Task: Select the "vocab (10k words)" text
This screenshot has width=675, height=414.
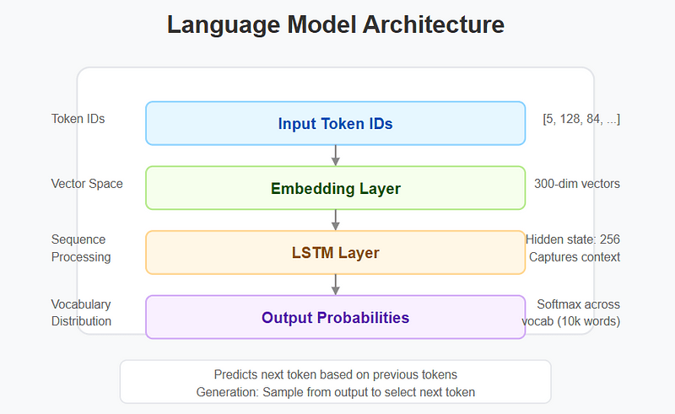Action: pyautogui.click(x=571, y=320)
